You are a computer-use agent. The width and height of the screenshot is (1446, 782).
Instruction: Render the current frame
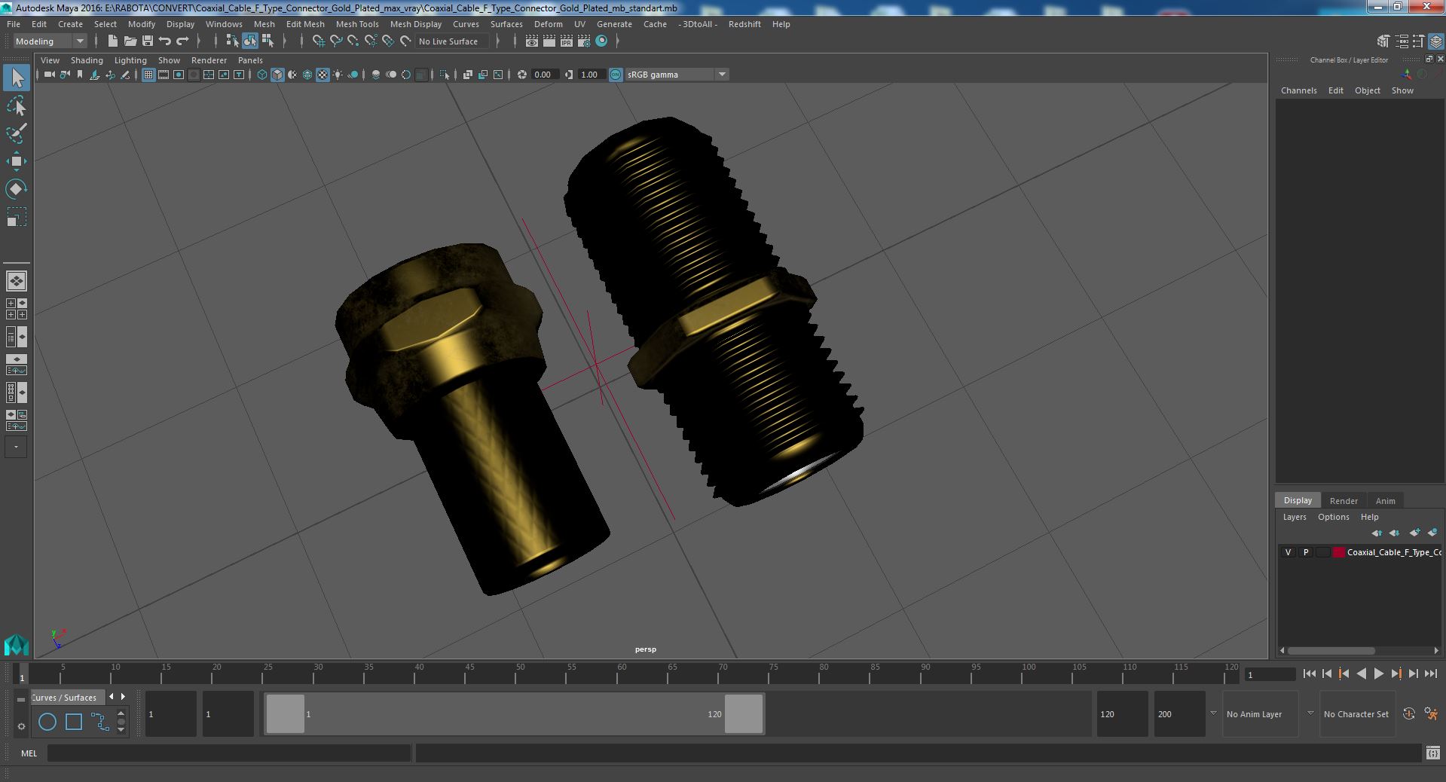click(x=549, y=41)
